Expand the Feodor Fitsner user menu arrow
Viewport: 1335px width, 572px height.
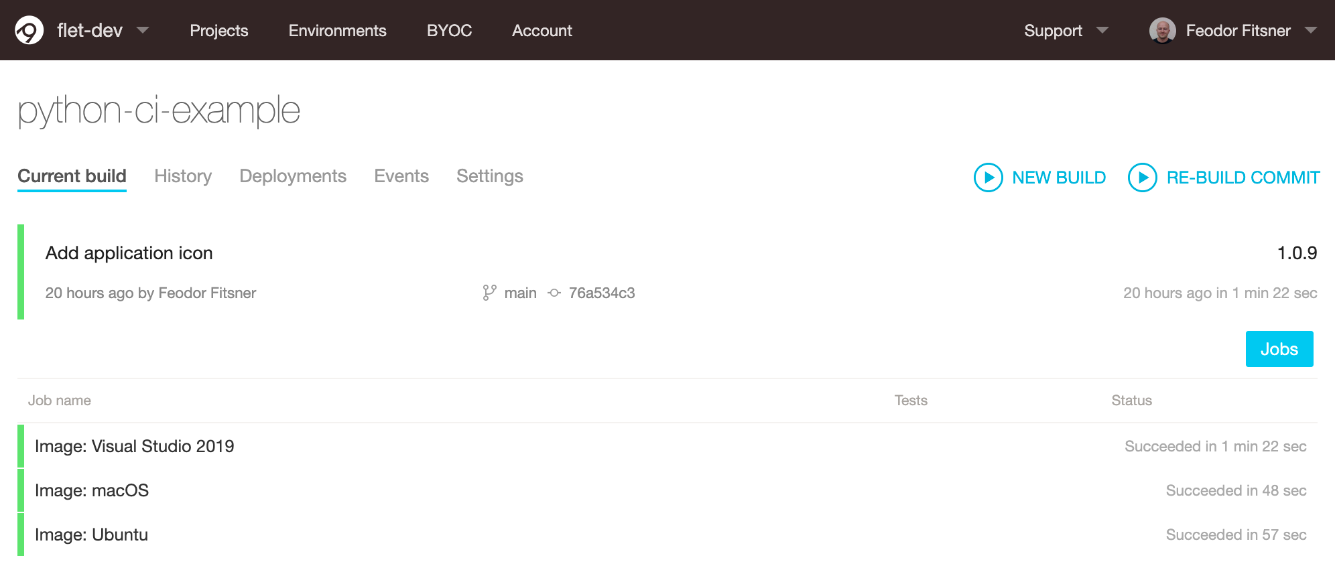point(1311,30)
